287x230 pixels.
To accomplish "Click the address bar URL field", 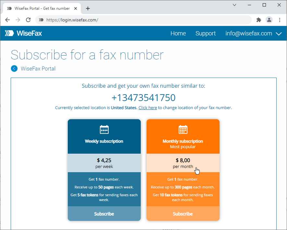I will coord(143,20).
